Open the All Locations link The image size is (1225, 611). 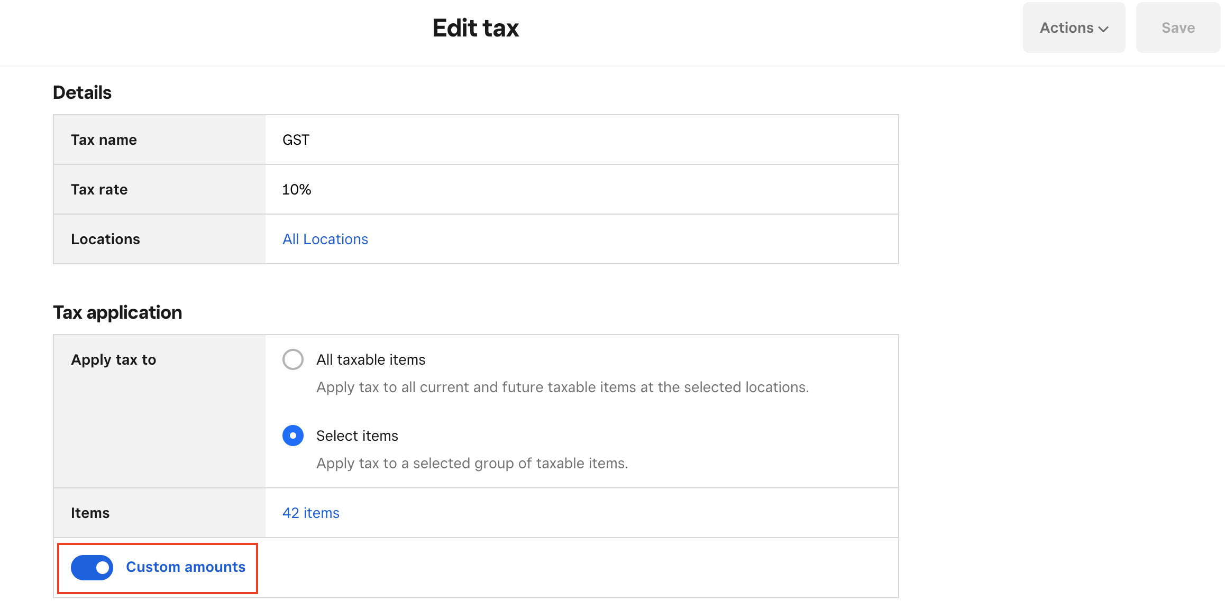[325, 239]
